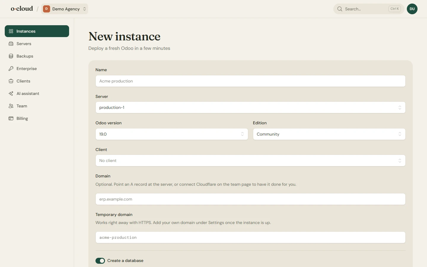Click the "Create a database" label
Viewport: 427px width, 267px height.
(125, 261)
